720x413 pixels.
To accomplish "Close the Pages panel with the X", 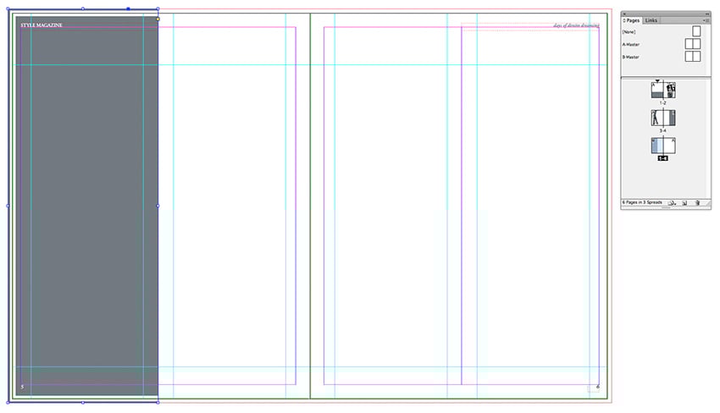I will [x=624, y=14].
